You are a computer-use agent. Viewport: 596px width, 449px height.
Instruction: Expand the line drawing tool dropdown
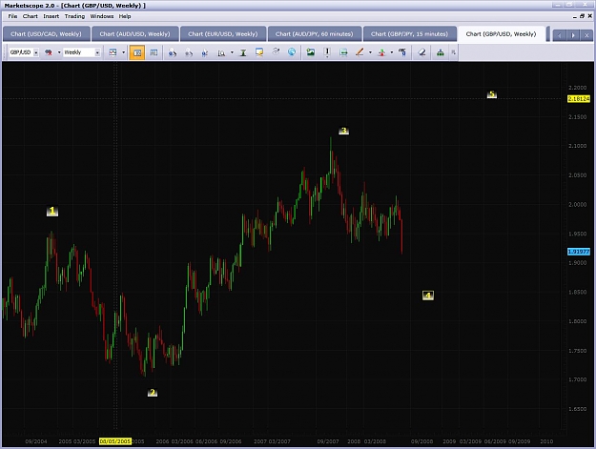[x=370, y=52]
